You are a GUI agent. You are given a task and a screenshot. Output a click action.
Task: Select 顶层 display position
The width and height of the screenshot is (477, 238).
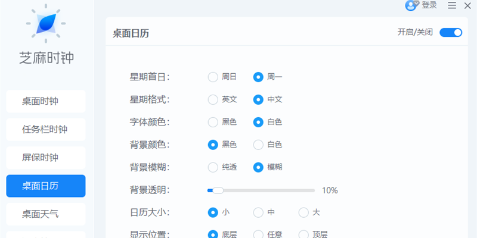(x=303, y=234)
